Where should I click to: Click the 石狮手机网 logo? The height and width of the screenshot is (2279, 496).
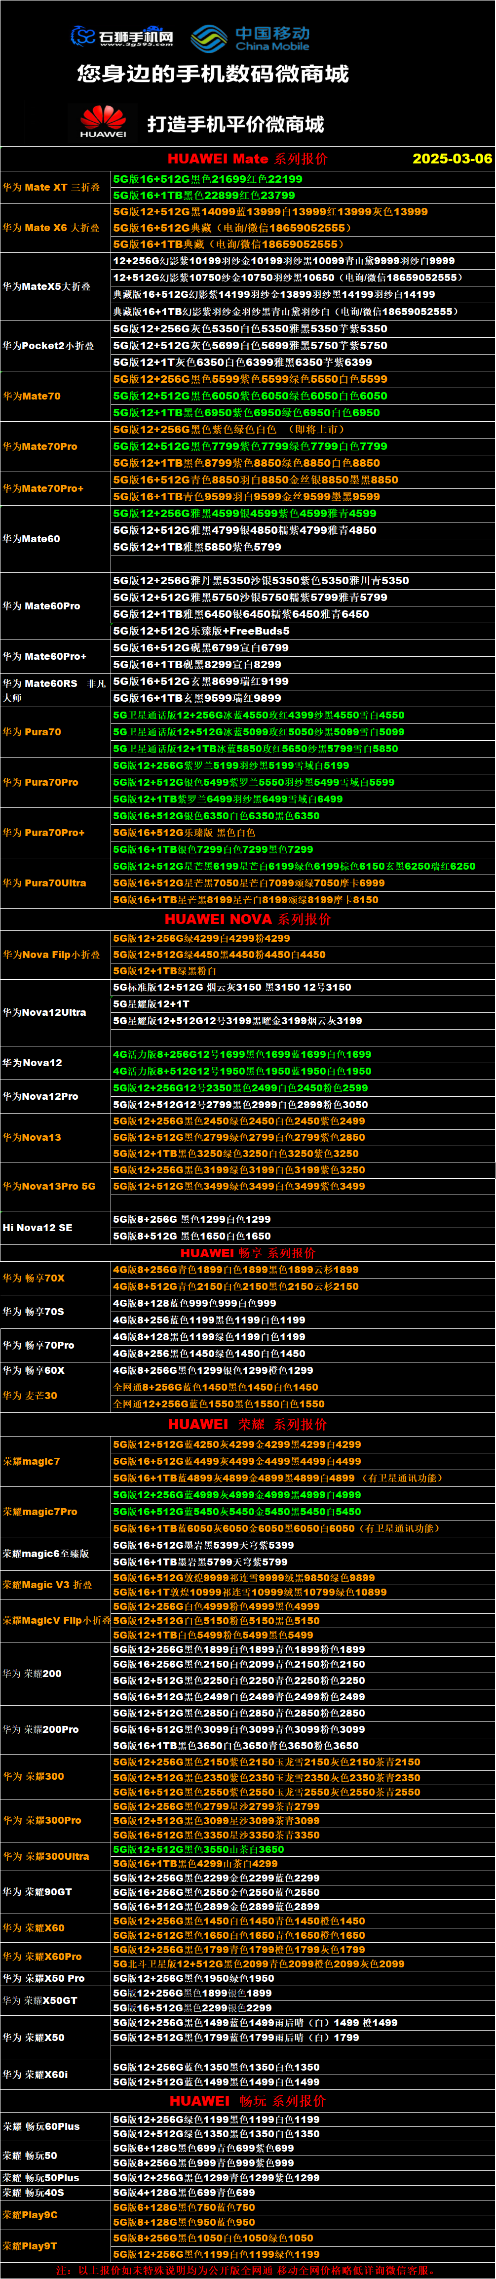[x=122, y=36]
